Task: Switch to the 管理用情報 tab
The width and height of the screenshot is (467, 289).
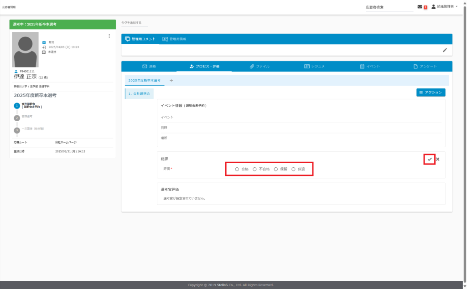Action: [174, 39]
